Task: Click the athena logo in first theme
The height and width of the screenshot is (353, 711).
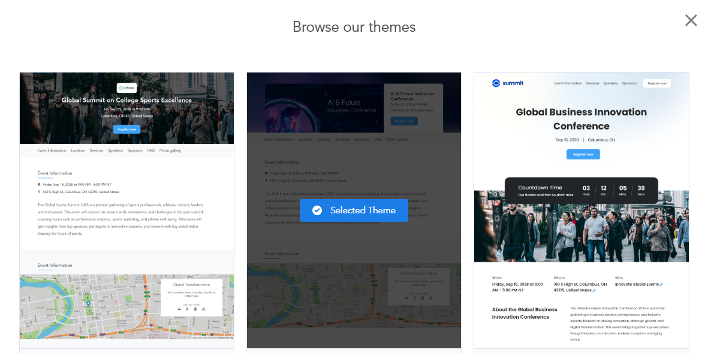Action: (x=126, y=88)
